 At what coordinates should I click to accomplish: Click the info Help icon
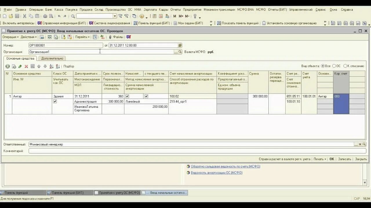tap(142, 16)
